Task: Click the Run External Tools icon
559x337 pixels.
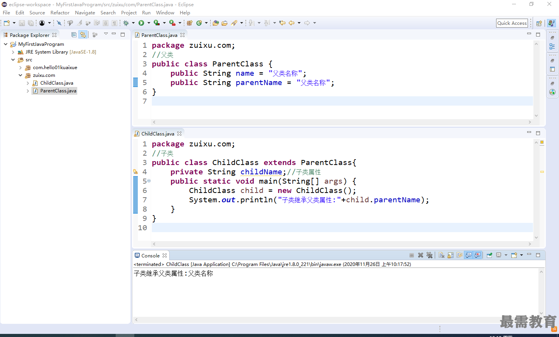Action: [x=172, y=23]
